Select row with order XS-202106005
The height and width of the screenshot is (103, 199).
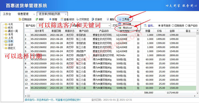[110, 35]
